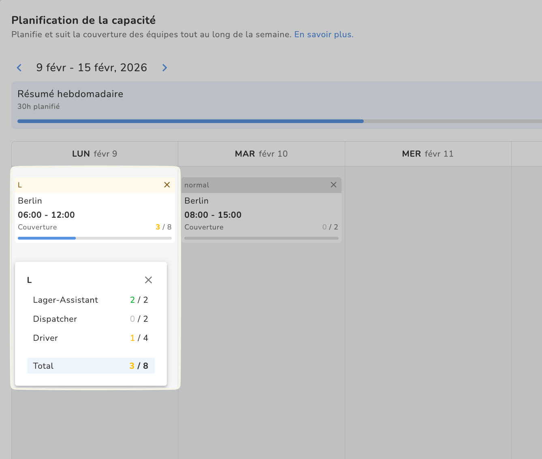Select the MER févr 11 column header
542x459 pixels.
(x=428, y=154)
